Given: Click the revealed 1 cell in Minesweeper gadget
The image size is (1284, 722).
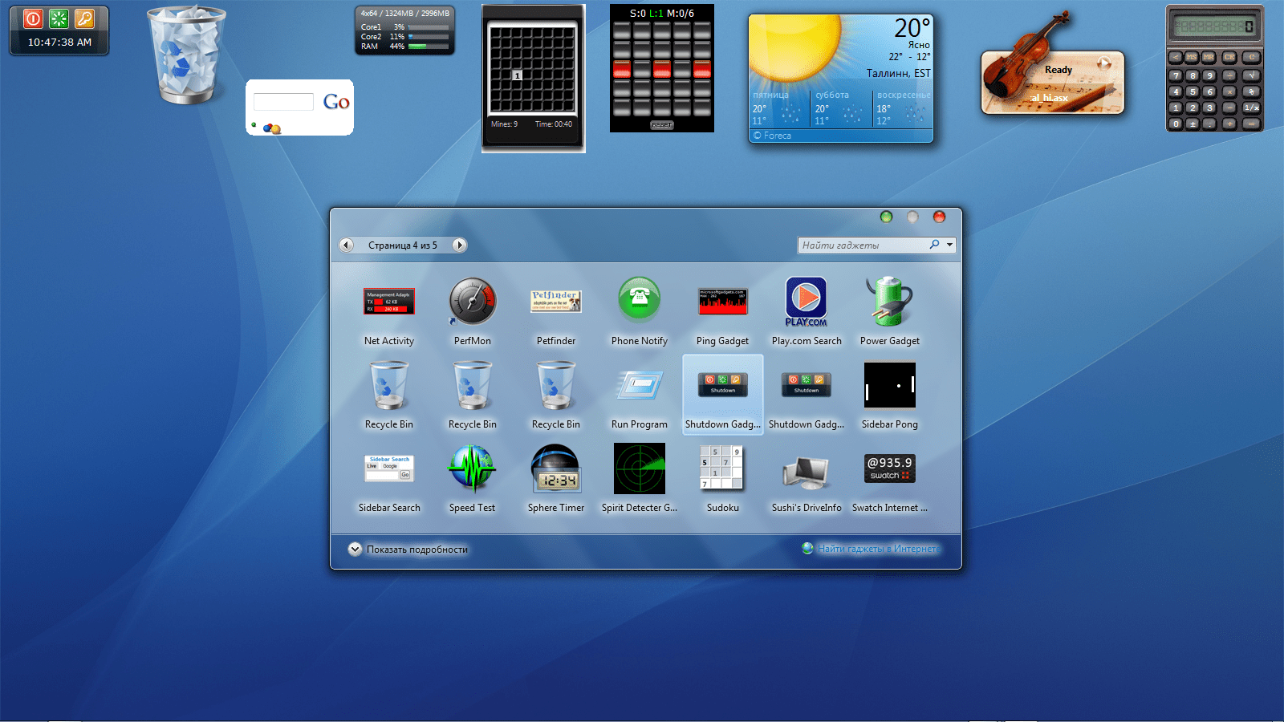Looking at the screenshot, I should coord(518,75).
